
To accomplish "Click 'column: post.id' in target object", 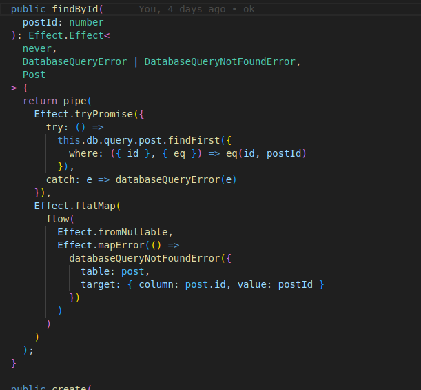I will click(x=183, y=284).
